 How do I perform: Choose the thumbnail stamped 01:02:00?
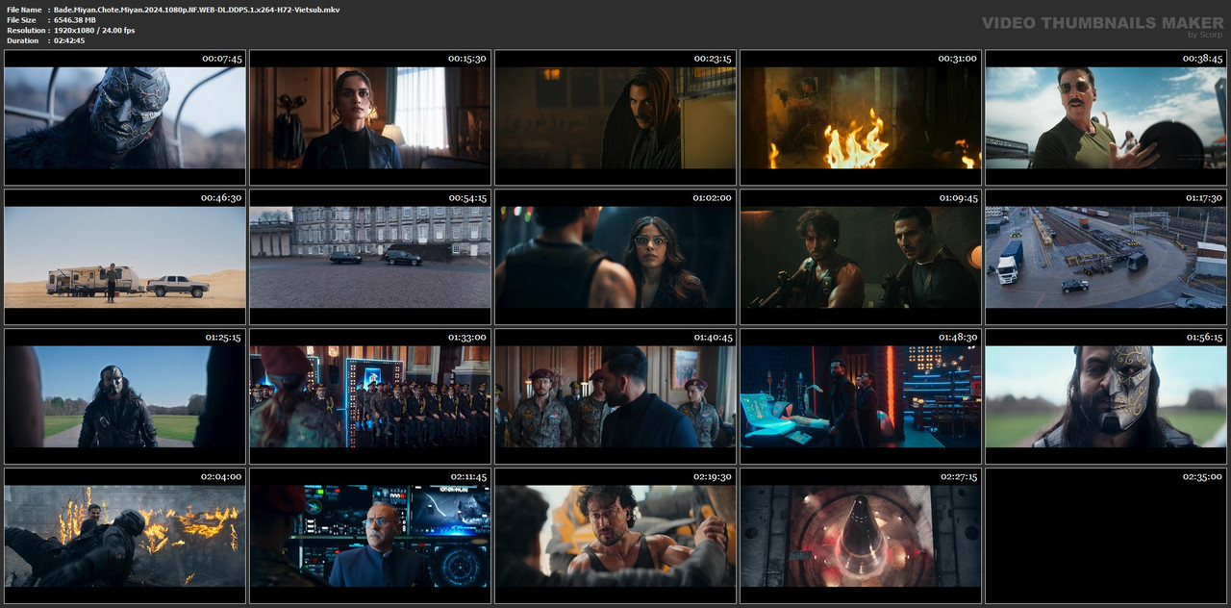point(615,257)
